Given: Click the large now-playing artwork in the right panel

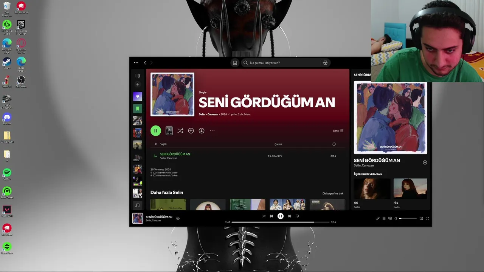Looking at the screenshot, I should tap(391, 117).
